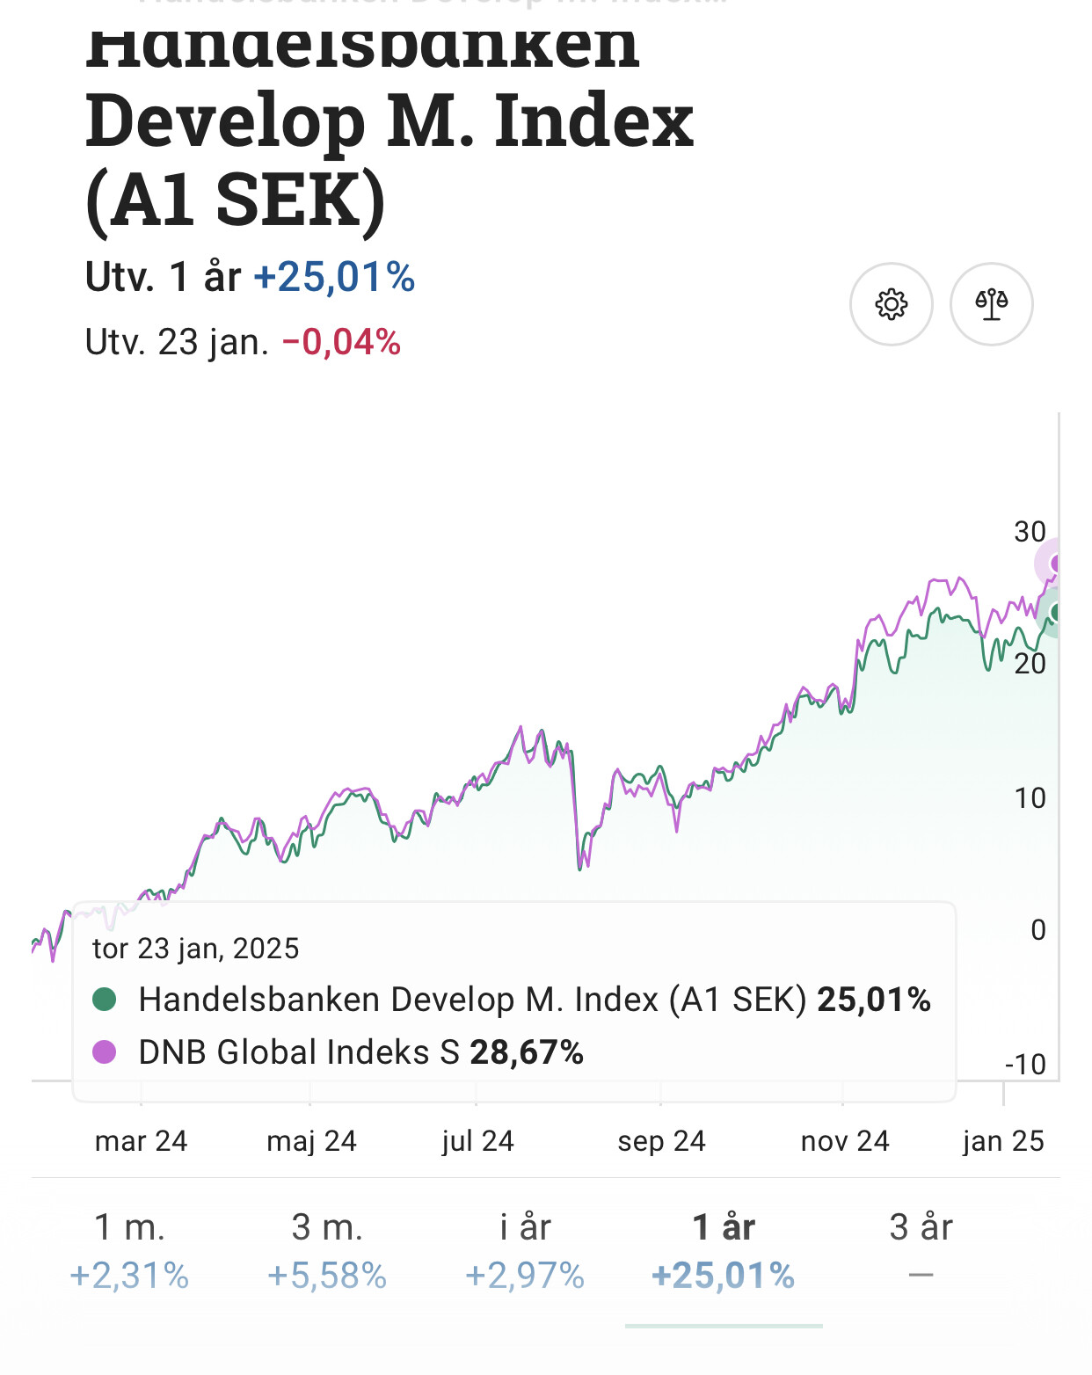Click the green Handelsbanken endpoint marker on chart
The height and width of the screenshot is (1375, 1092).
click(x=1055, y=612)
